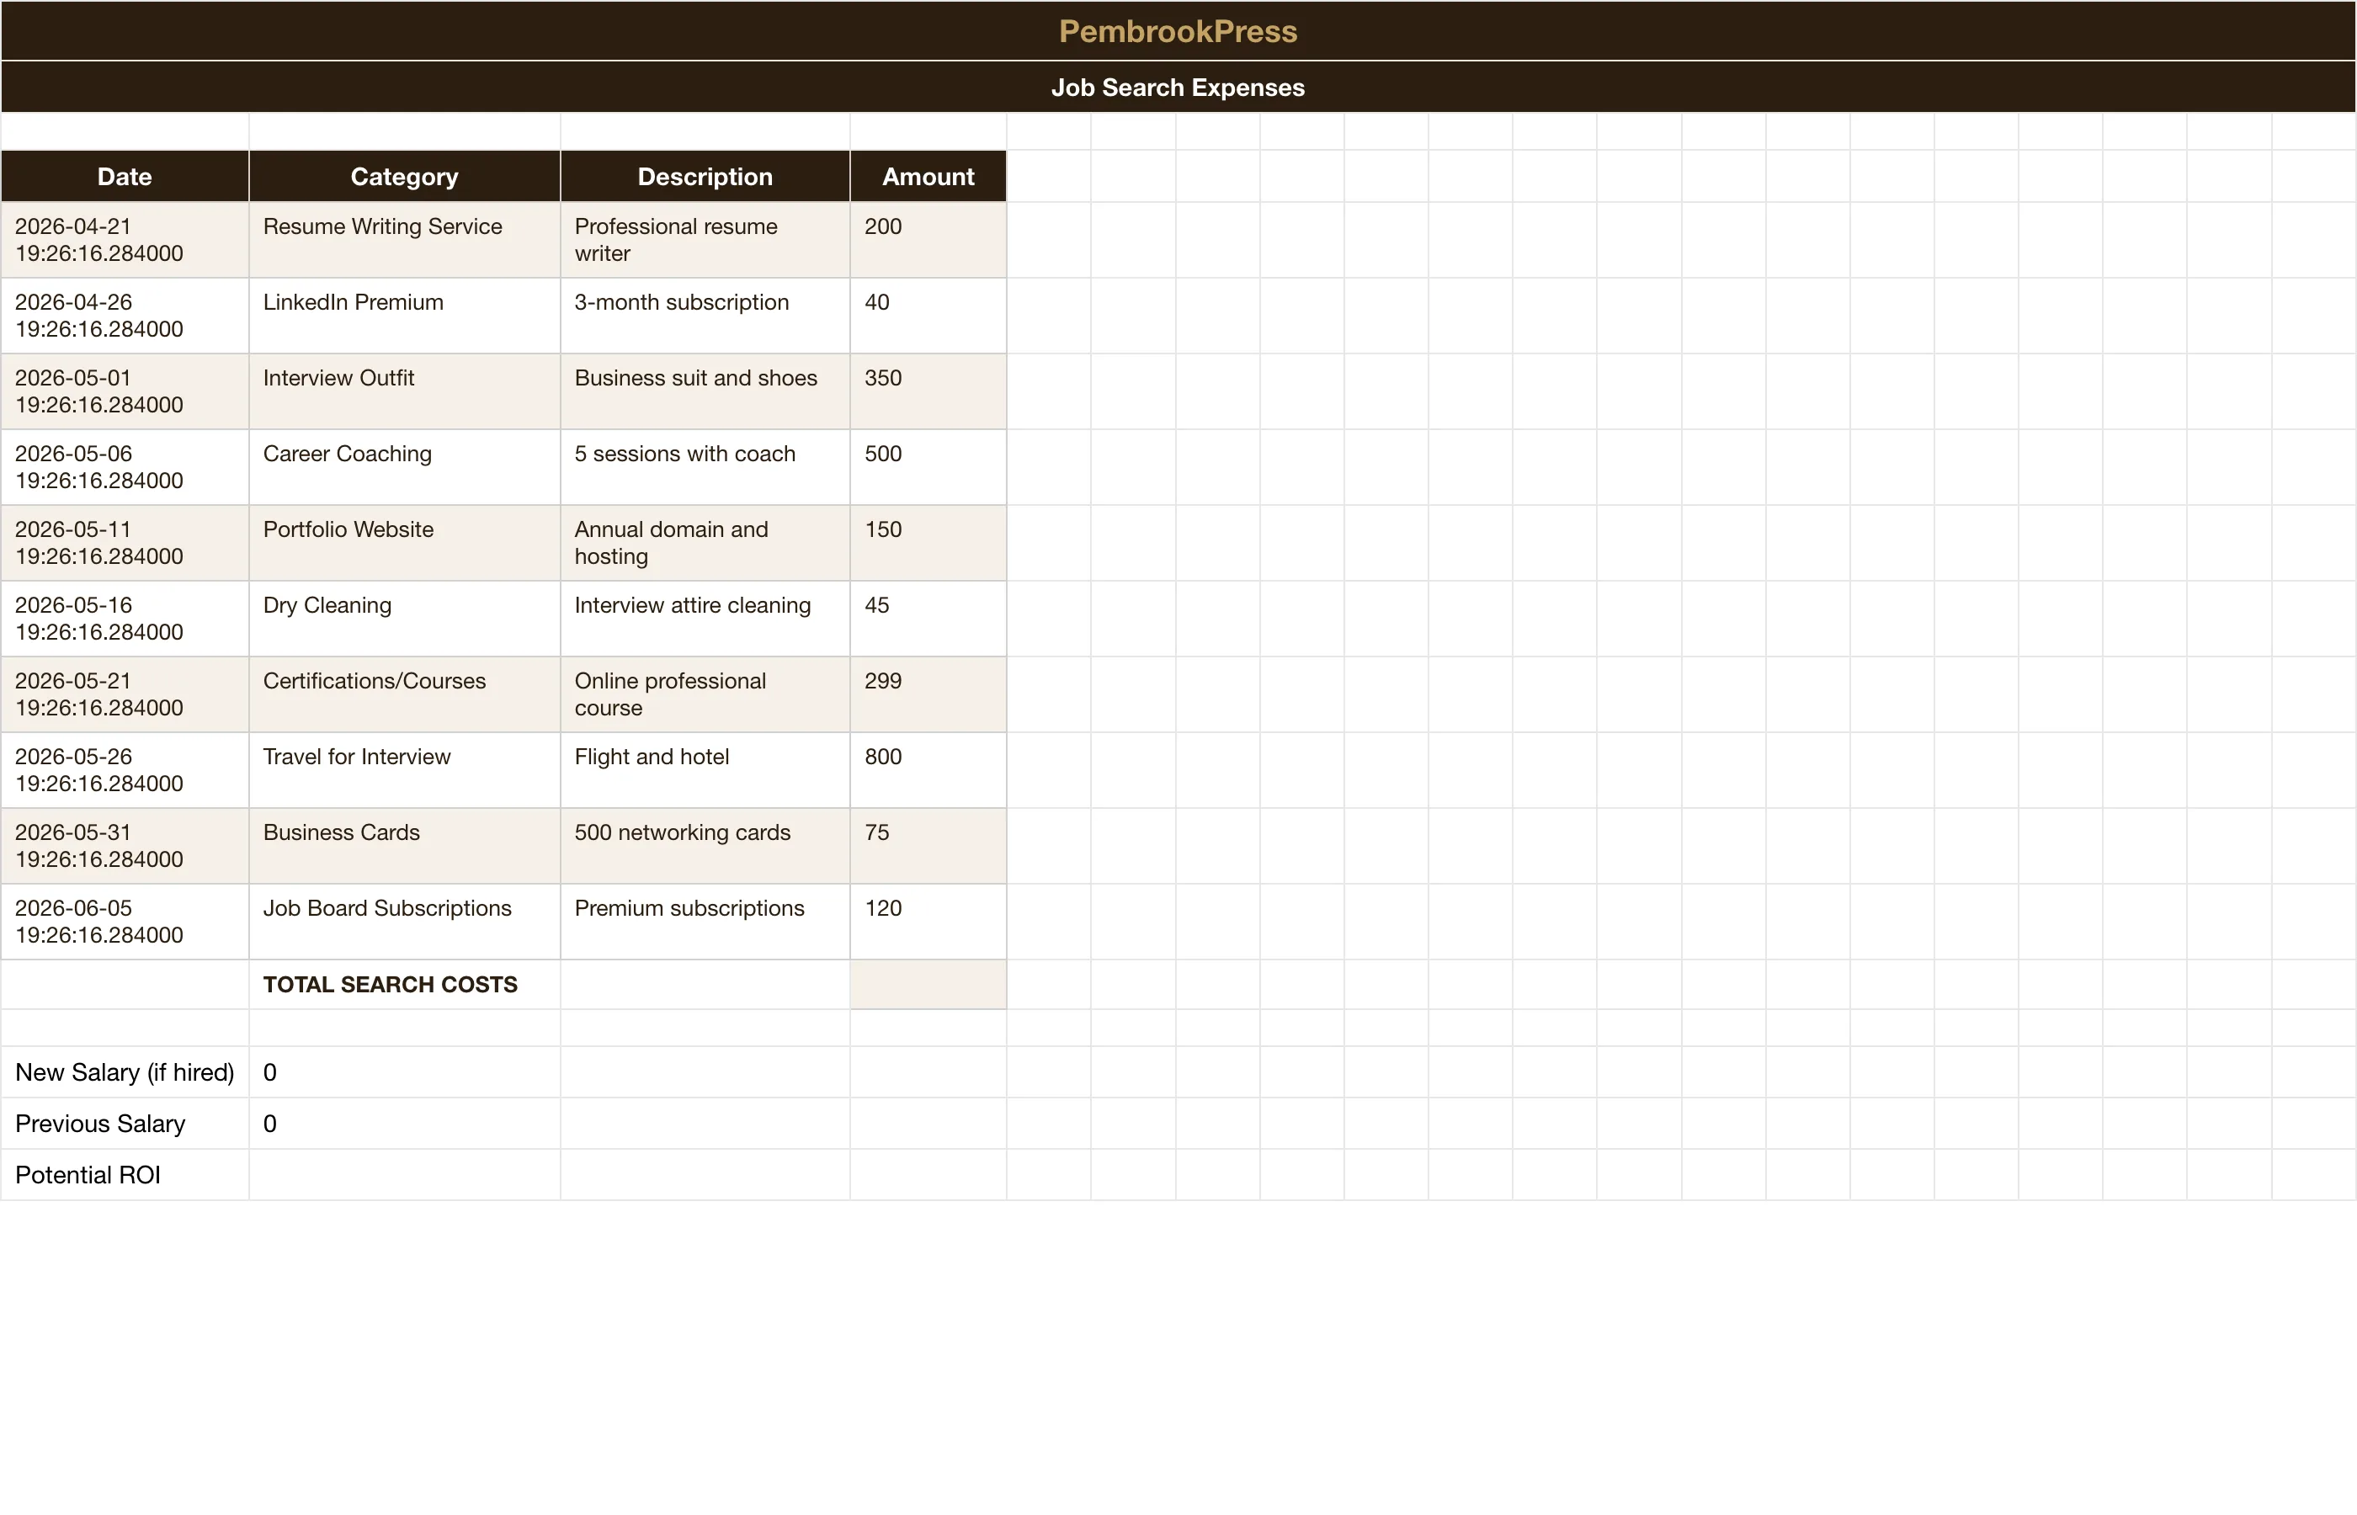Click the New Salary value cell
The height and width of the screenshot is (1515, 2357).
[404, 1072]
